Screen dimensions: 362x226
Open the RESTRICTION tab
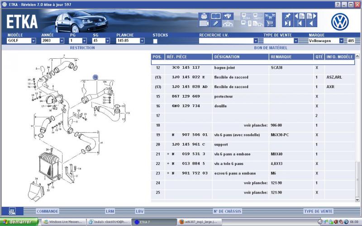tap(82, 48)
